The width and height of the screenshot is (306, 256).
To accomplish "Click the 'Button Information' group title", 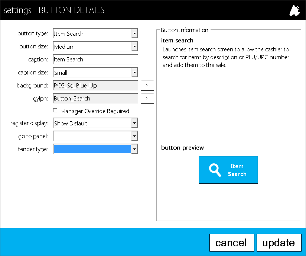I will point(185,30).
